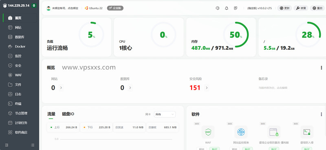This screenshot has width=326, height=150.
Task: Click the 企业版 enterprise badge
Action: (115, 8)
